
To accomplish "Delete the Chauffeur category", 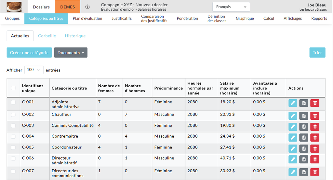I will click(x=315, y=116).
